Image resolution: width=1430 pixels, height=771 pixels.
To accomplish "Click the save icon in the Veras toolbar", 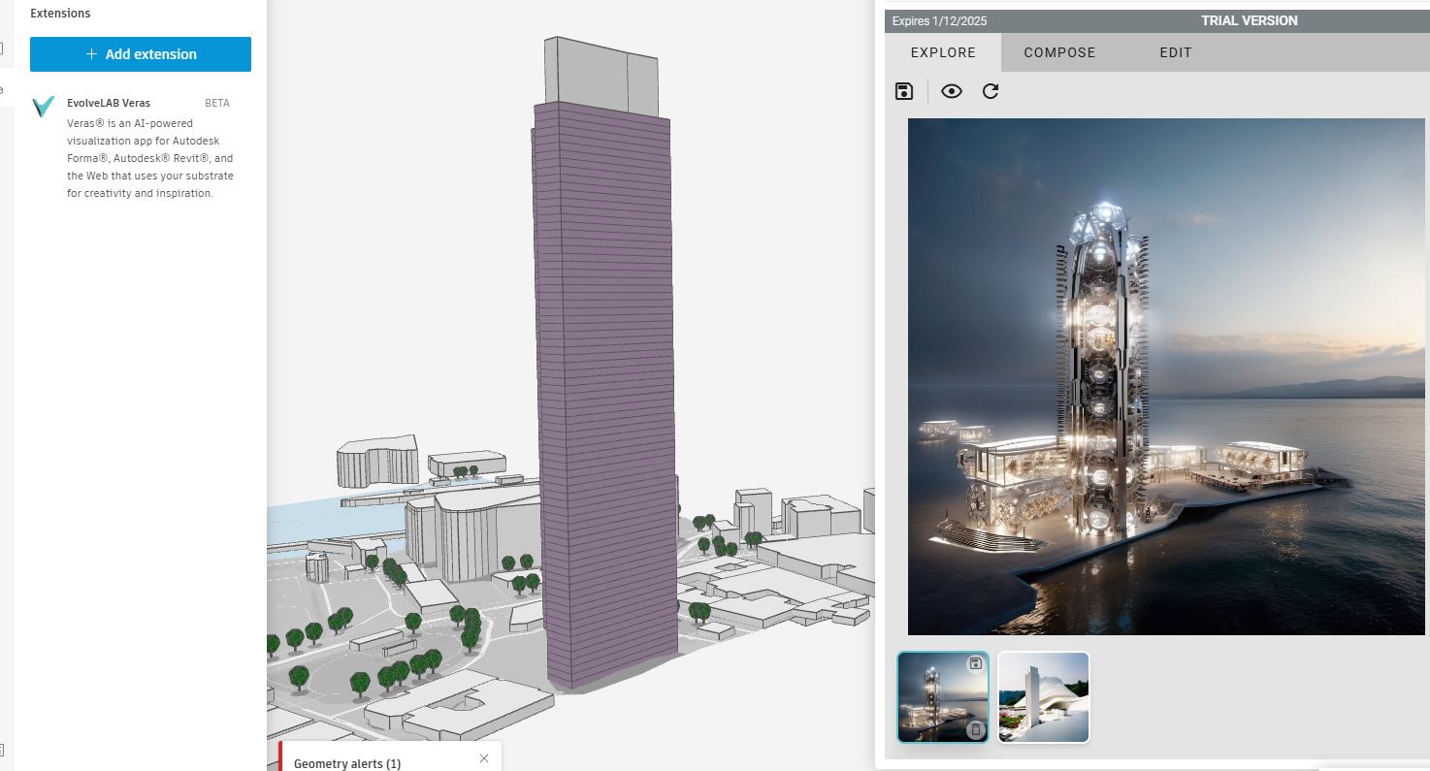I will (904, 91).
